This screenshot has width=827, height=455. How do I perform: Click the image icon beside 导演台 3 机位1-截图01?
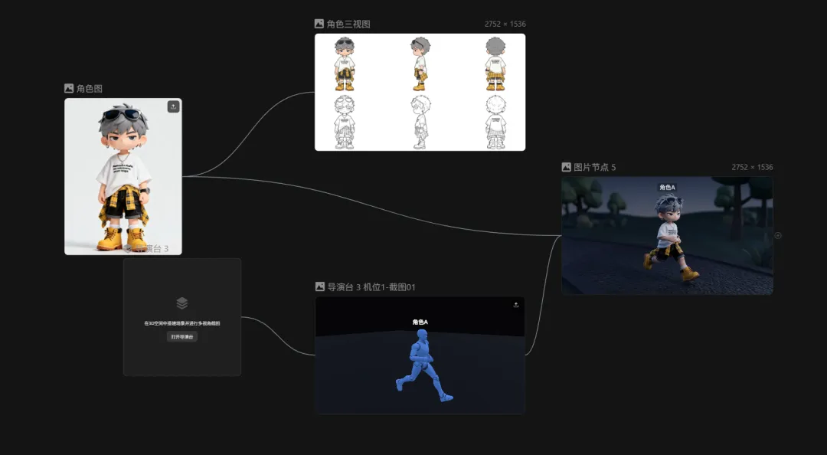tap(319, 286)
